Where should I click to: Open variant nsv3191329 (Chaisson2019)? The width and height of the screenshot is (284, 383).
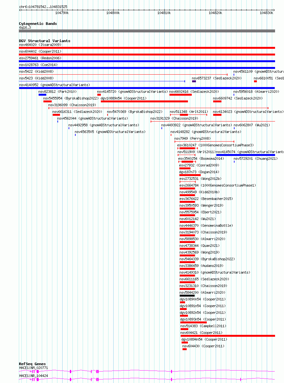point(174,118)
